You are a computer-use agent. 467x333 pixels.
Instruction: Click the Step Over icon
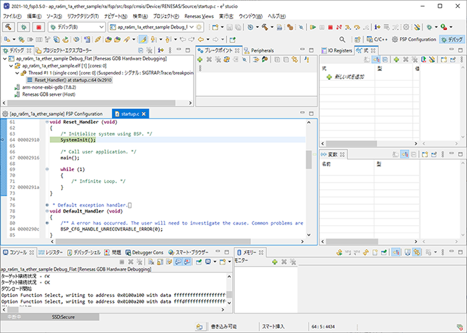tap(357, 27)
